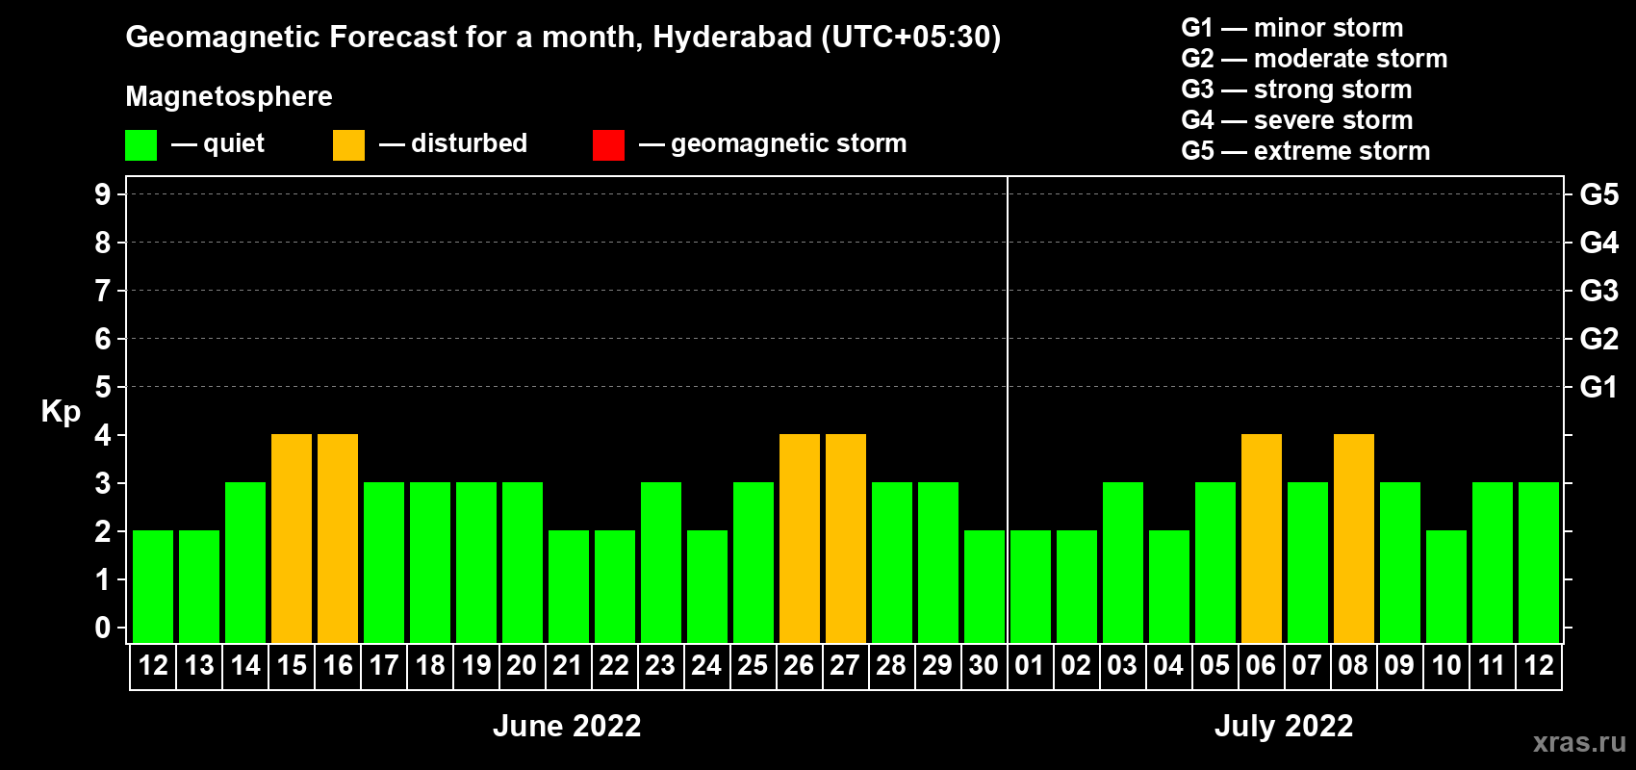Click date label 09 on the axis

(1399, 665)
